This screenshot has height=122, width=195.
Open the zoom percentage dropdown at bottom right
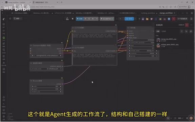[x=181, y=118]
